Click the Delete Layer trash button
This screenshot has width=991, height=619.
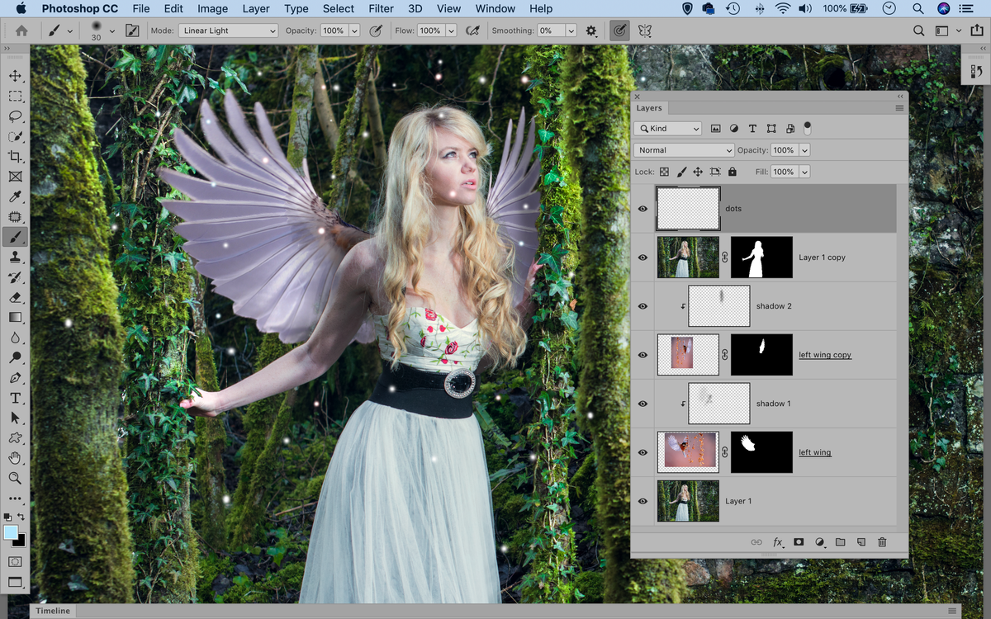tap(882, 542)
